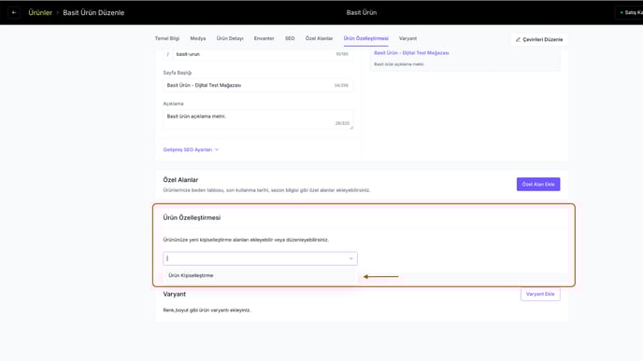Click the Basit Ürün preview title link

[411, 53]
